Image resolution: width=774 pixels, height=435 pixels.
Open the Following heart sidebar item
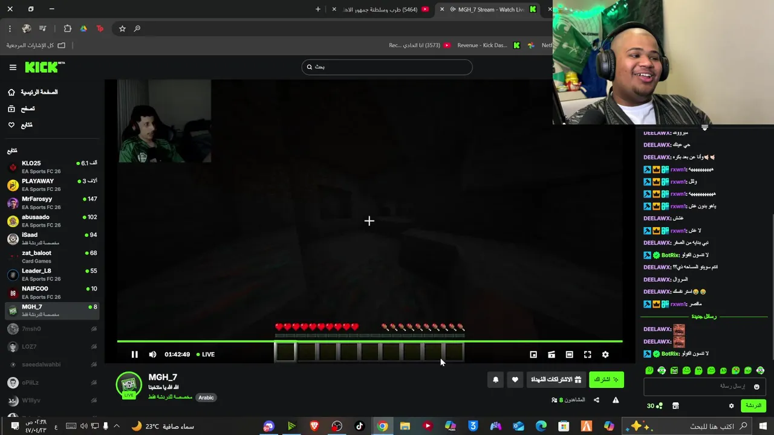(x=20, y=124)
